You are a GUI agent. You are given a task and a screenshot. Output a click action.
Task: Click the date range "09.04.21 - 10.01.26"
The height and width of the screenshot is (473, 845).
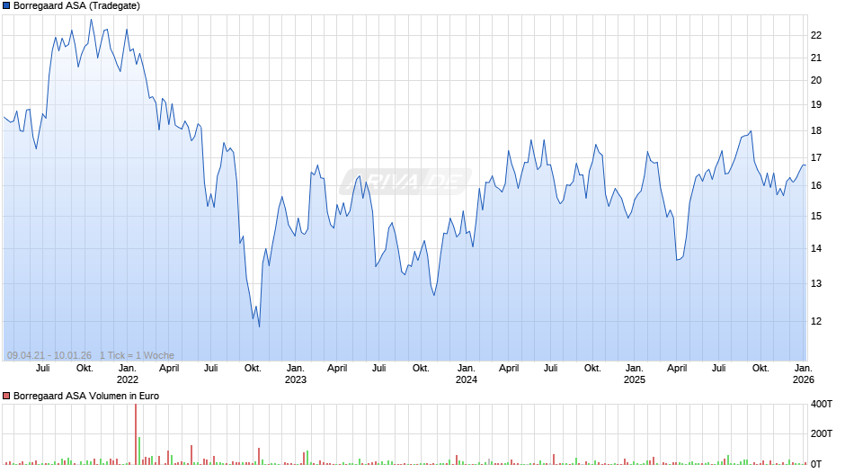(49, 355)
